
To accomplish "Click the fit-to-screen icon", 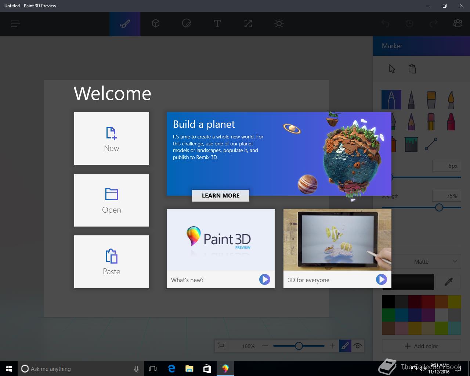I will [222, 346].
